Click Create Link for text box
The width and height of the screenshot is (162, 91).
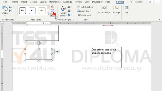click(84, 15)
